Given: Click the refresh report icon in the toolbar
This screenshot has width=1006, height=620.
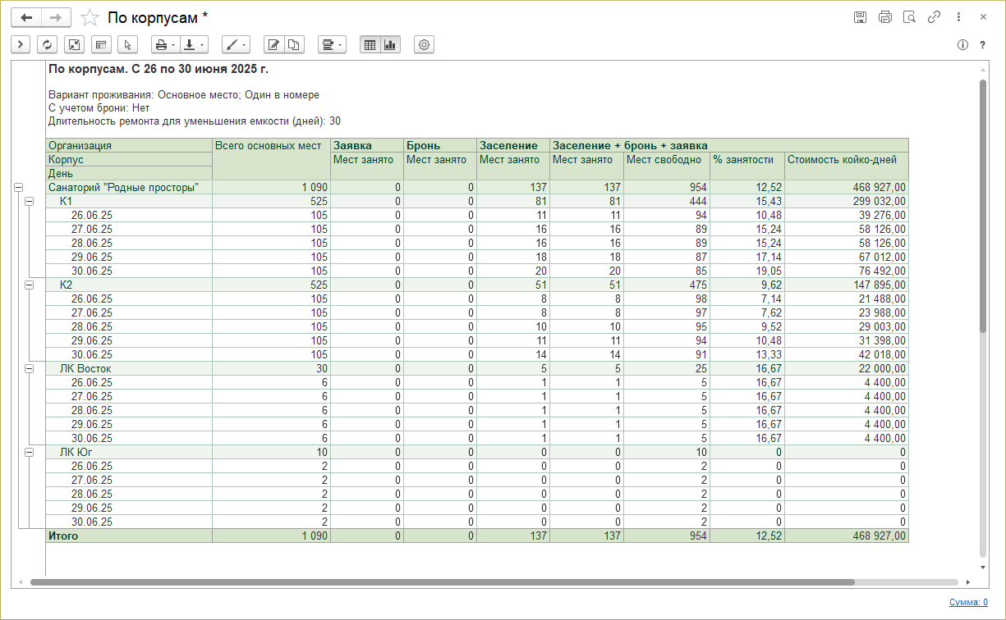Looking at the screenshot, I should coord(47,45).
